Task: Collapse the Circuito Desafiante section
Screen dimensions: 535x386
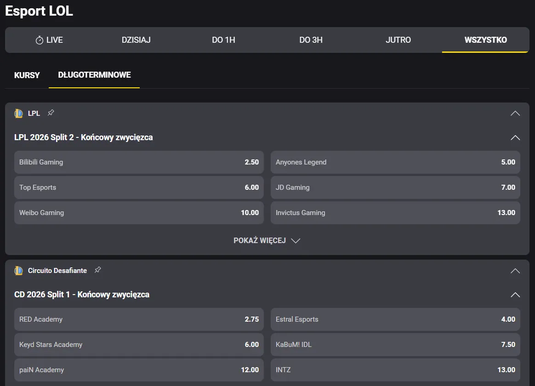Action: click(x=515, y=271)
